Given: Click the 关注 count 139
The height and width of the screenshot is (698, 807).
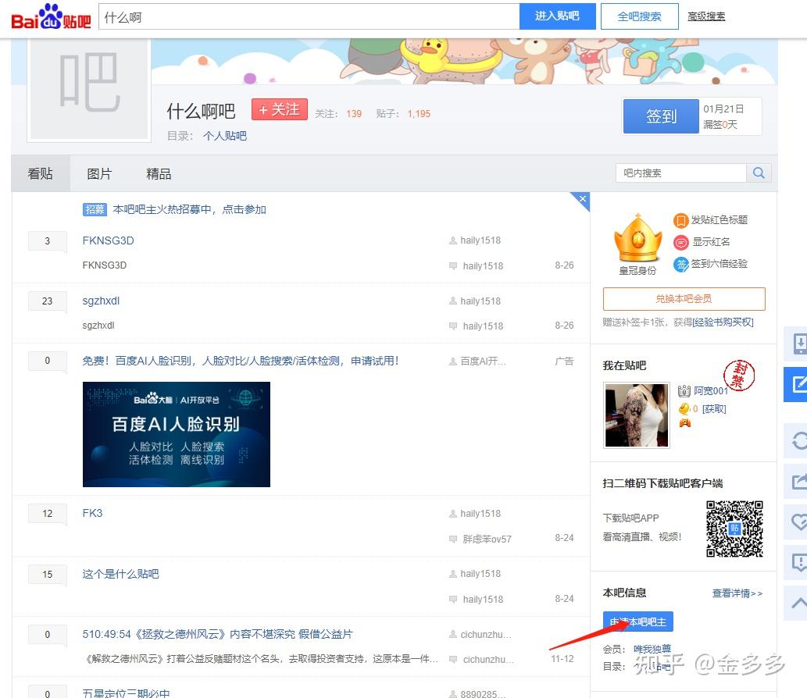Looking at the screenshot, I should pyautogui.click(x=354, y=114).
